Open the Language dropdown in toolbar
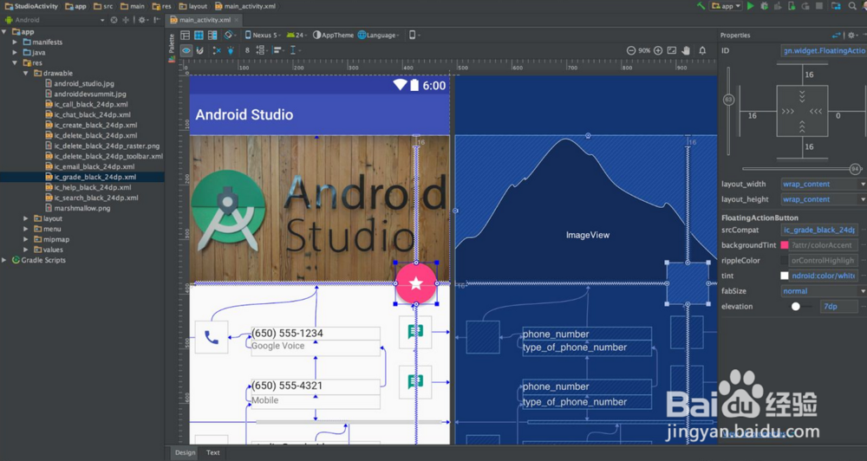The height and width of the screenshot is (461, 867). [378, 36]
